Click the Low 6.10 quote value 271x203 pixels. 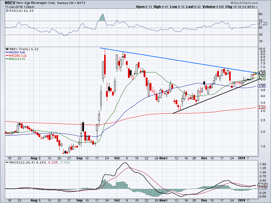tap(177, 7)
